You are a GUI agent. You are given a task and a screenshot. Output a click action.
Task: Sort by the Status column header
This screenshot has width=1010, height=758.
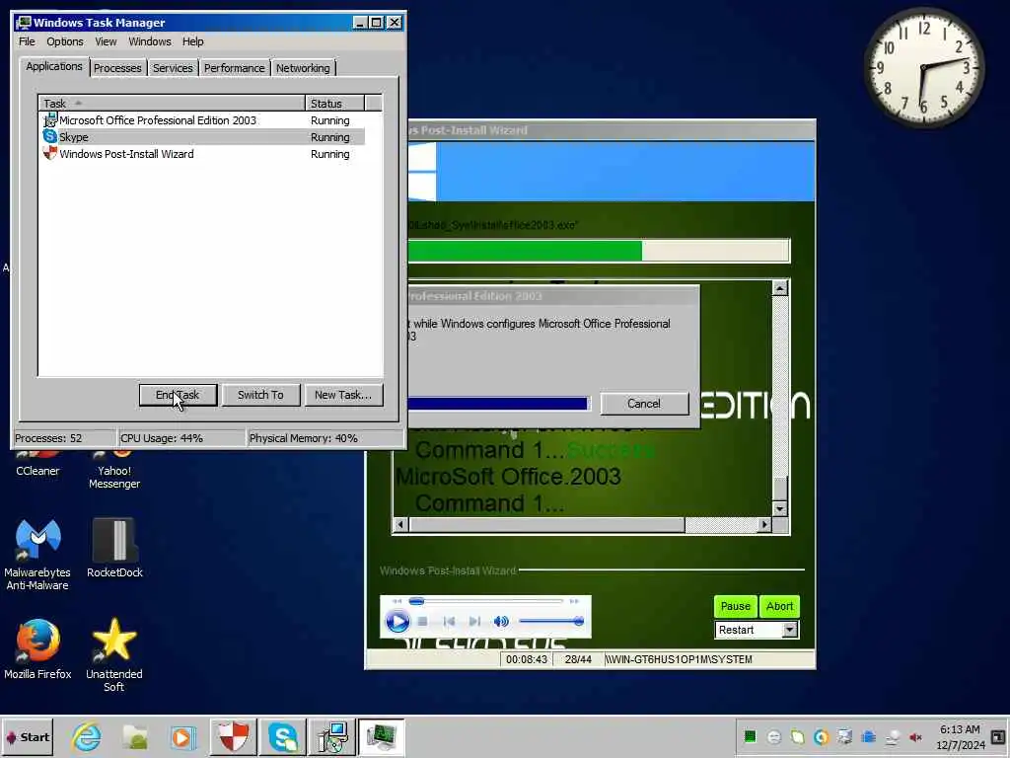[335, 103]
